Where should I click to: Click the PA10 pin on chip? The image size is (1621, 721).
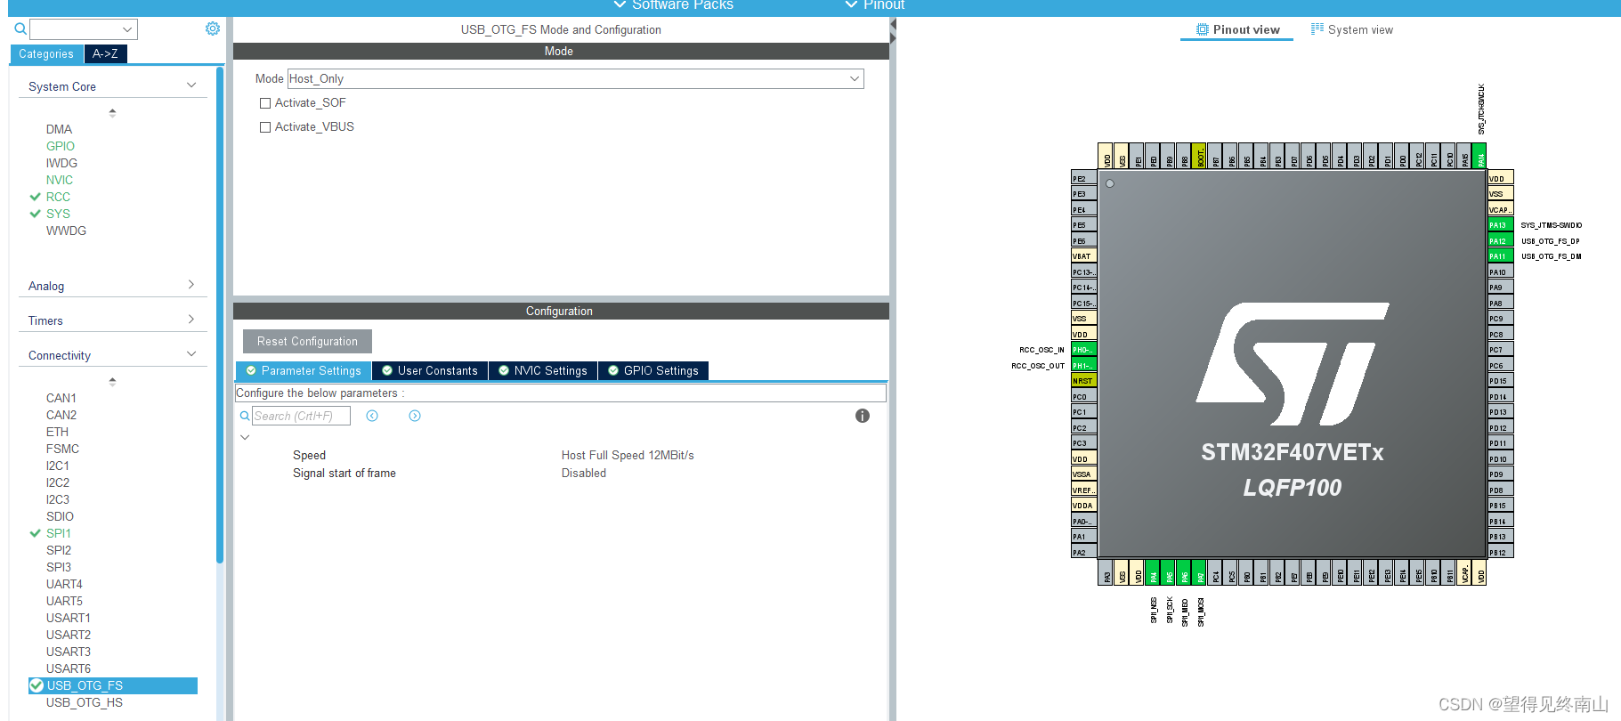click(1501, 272)
